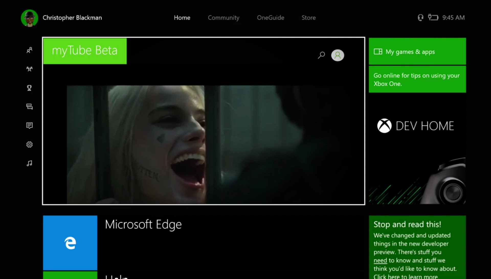Click the music note sidebar icon
Image resolution: width=491 pixels, height=279 pixels.
[29, 163]
